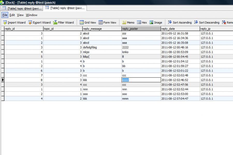
Task: Apply Sort Ascending
Action: (x=180, y=22)
